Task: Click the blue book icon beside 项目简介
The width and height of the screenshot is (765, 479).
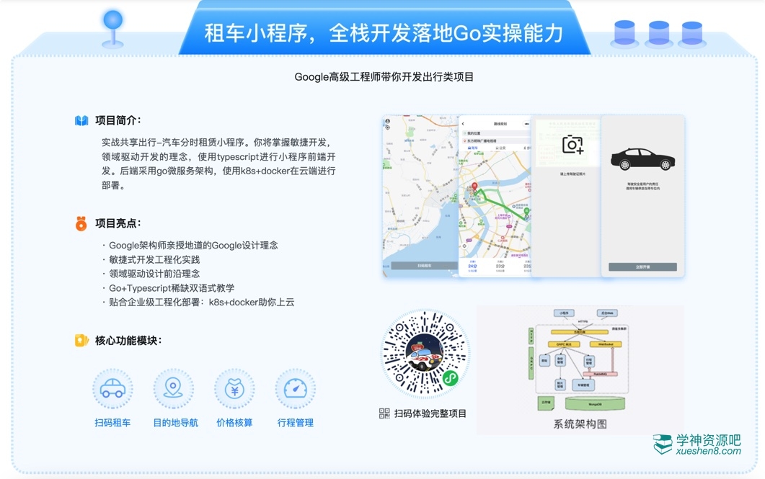Action: point(81,120)
